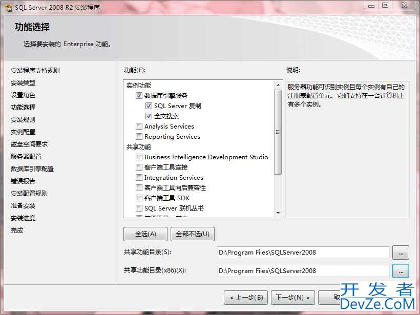
Task: Check the SQL Server 联机丛书 checkbox
Action: click(139, 208)
